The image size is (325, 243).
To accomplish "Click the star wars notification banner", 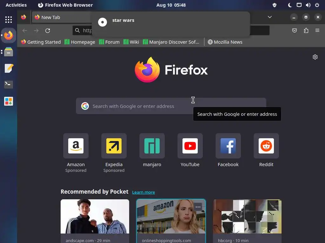I will [x=171, y=24].
